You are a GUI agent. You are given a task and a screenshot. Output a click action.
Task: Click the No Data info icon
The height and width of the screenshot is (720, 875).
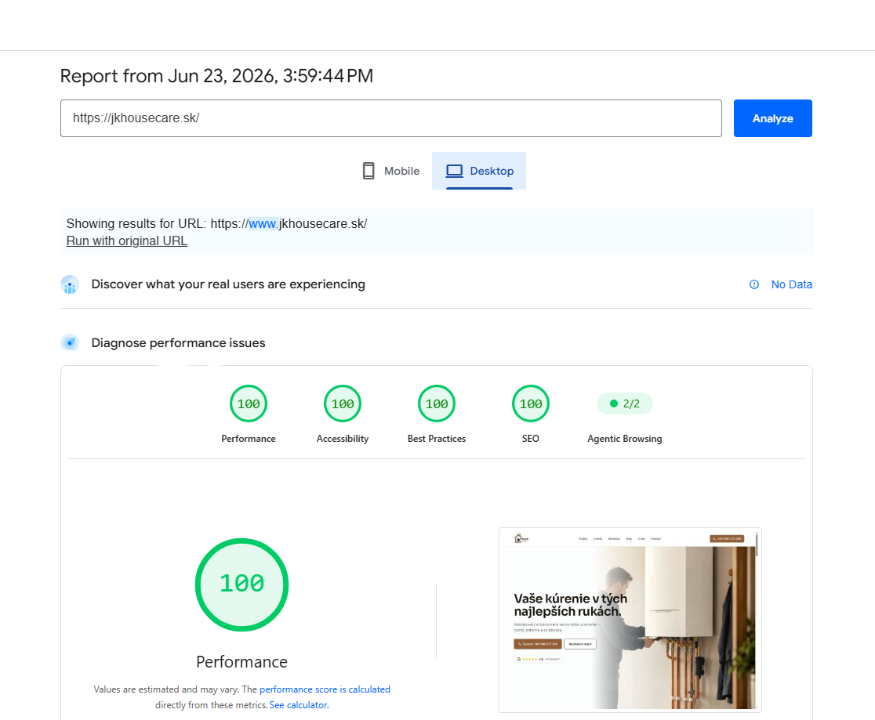[x=754, y=284]
